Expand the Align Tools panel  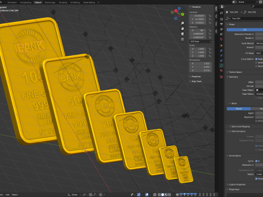(x=196, y=82)
